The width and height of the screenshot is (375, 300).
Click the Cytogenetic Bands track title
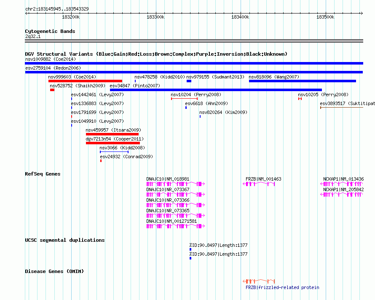click(x=50, y=31)
